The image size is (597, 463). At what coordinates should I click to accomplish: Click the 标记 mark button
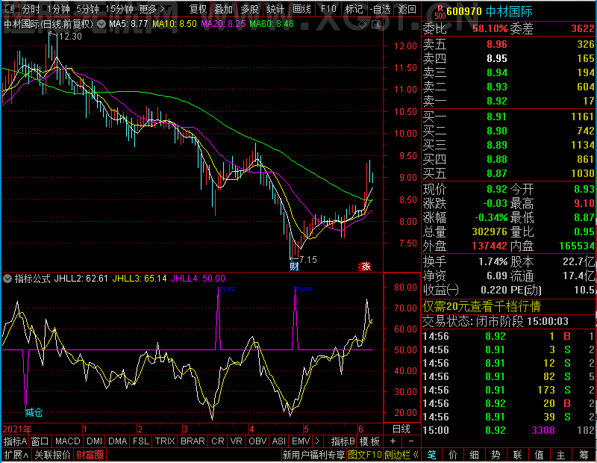[354, 9]
